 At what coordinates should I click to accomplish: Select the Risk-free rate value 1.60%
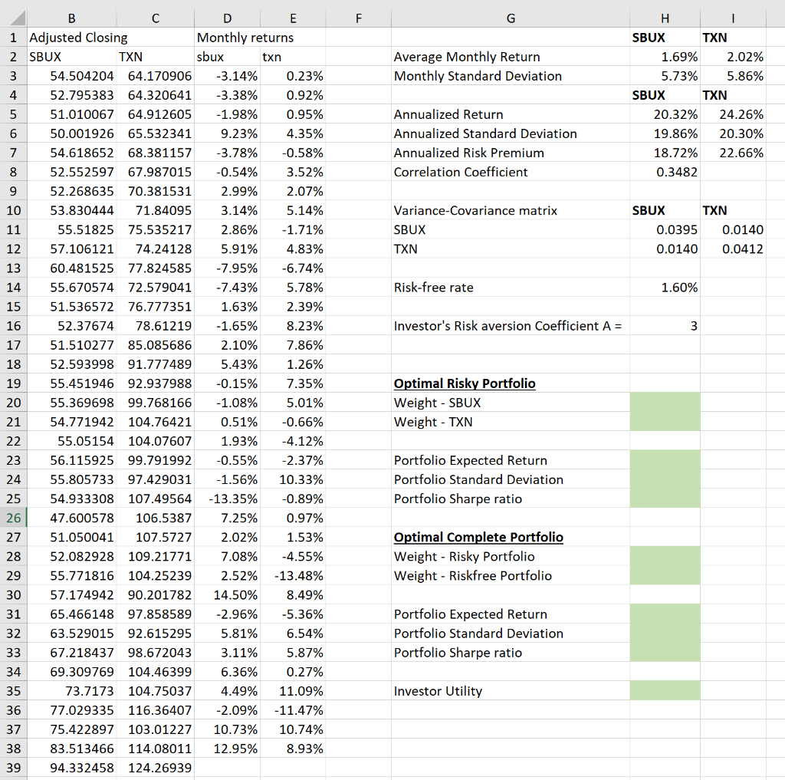point(664,288)
